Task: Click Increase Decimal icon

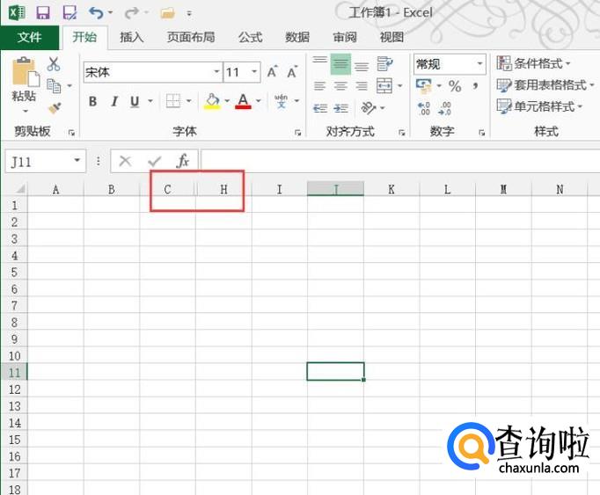Action: [424, 109]
